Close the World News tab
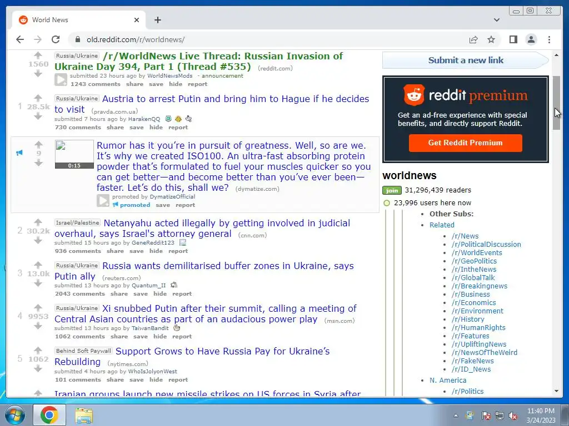The width and height of the screenshot is (569, 426). click(x=137, y=20)
